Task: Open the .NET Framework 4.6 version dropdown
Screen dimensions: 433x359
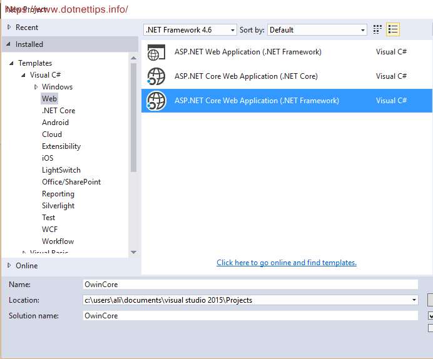Action: (190, 30)
